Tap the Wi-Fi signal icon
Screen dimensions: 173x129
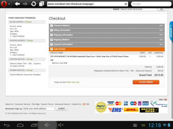tap(164, 125)
